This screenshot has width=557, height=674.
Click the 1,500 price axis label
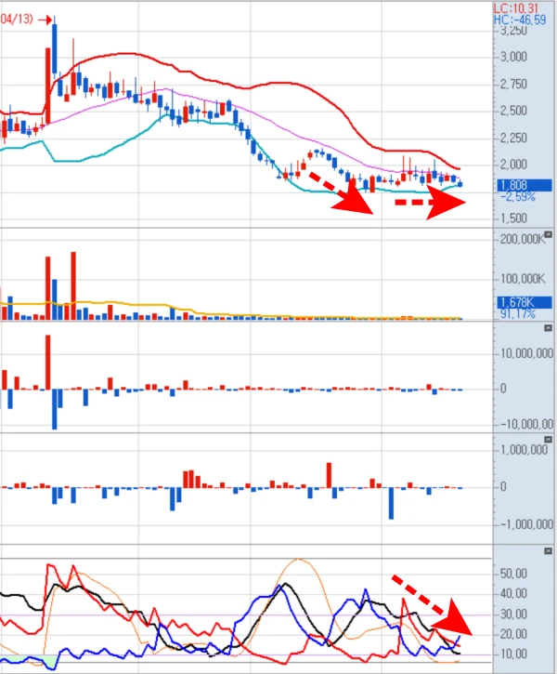coord(513,218)
